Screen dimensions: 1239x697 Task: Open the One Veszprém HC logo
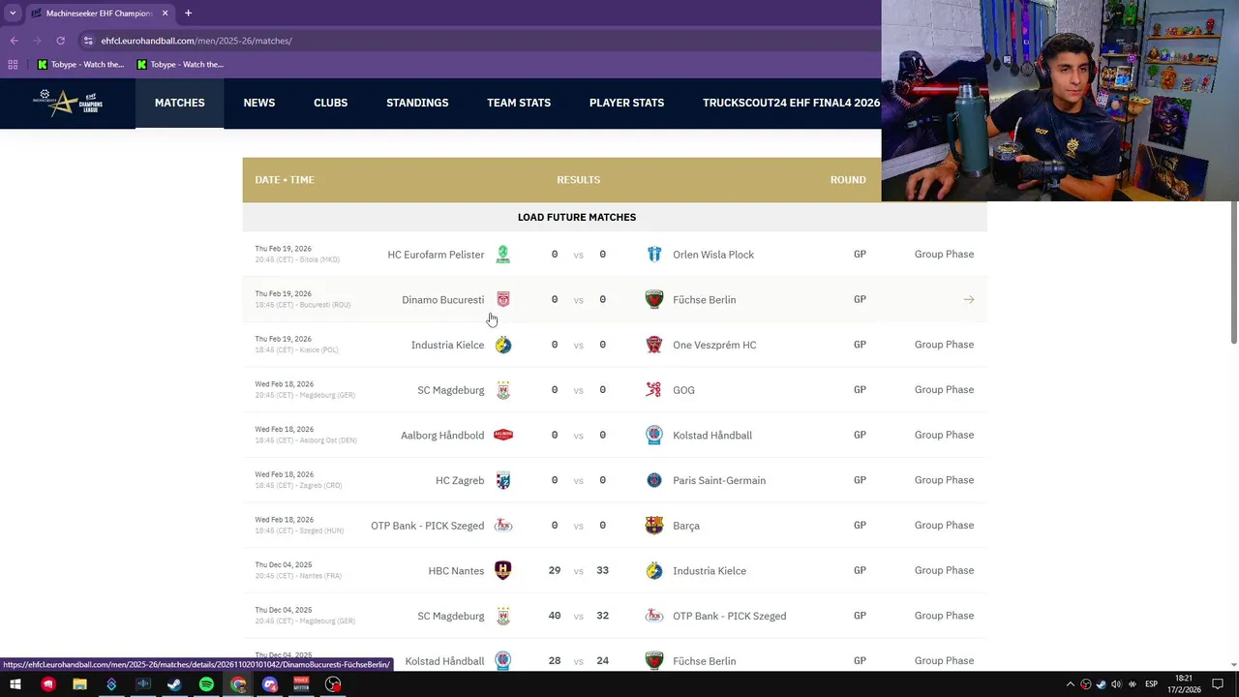coord(654,345)
